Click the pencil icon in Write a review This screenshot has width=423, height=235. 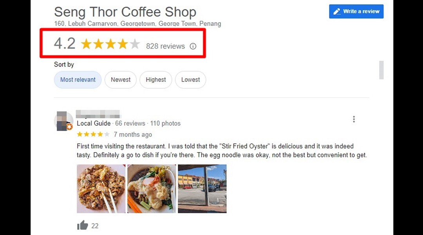click(337, 11)
